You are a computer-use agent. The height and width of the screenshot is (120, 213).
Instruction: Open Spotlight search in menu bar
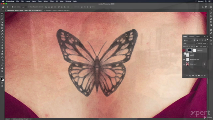click(x=206, y=1)
